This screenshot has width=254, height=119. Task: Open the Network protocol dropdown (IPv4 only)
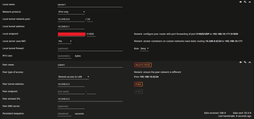pyautogui.click(x=71, y=12)
